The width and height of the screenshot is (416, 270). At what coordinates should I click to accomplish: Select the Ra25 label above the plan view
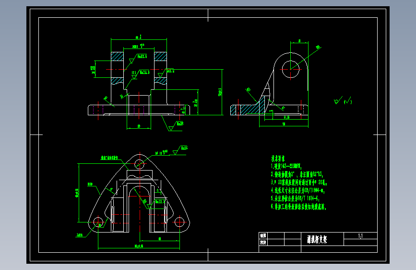[184, 148]
